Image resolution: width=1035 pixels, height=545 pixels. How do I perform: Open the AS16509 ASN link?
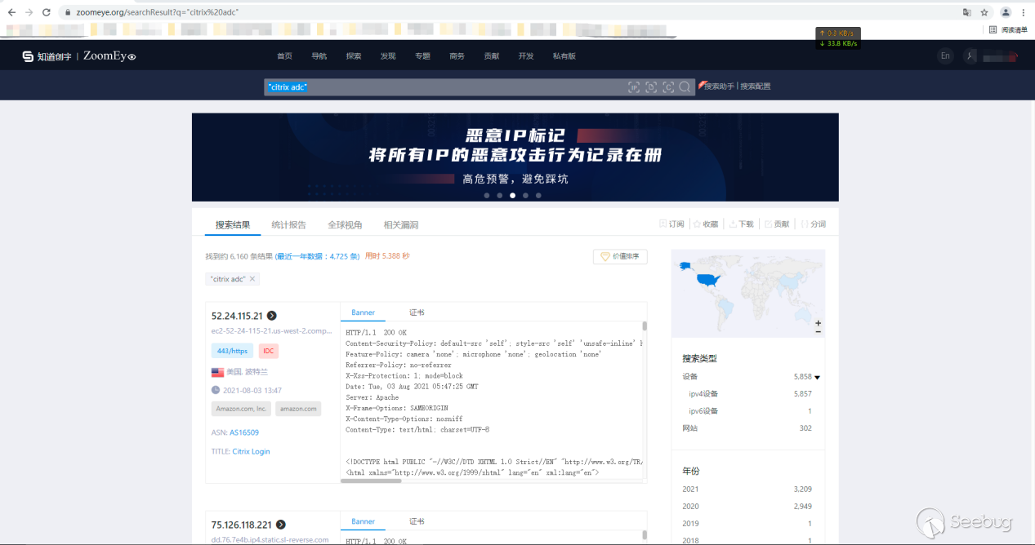(x=244, y=432)
